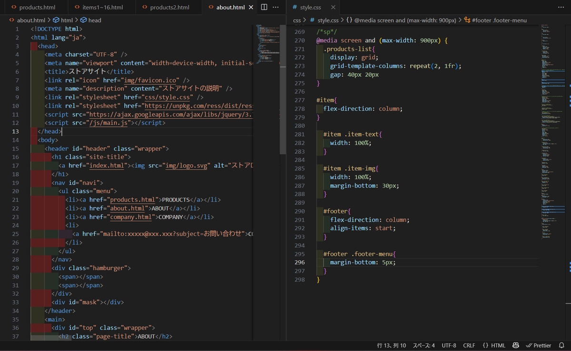
Task: Click the Prettier status bar item
Action: coord(539,346)
